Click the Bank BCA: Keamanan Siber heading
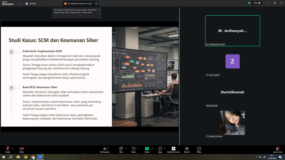This screenshot has height=160, width=285. point(40,87)
